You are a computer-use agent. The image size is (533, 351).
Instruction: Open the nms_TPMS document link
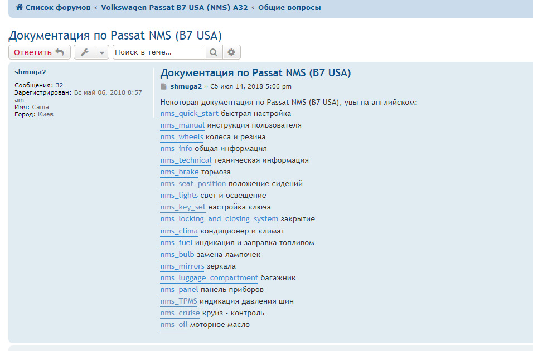(x=179, y=301)
